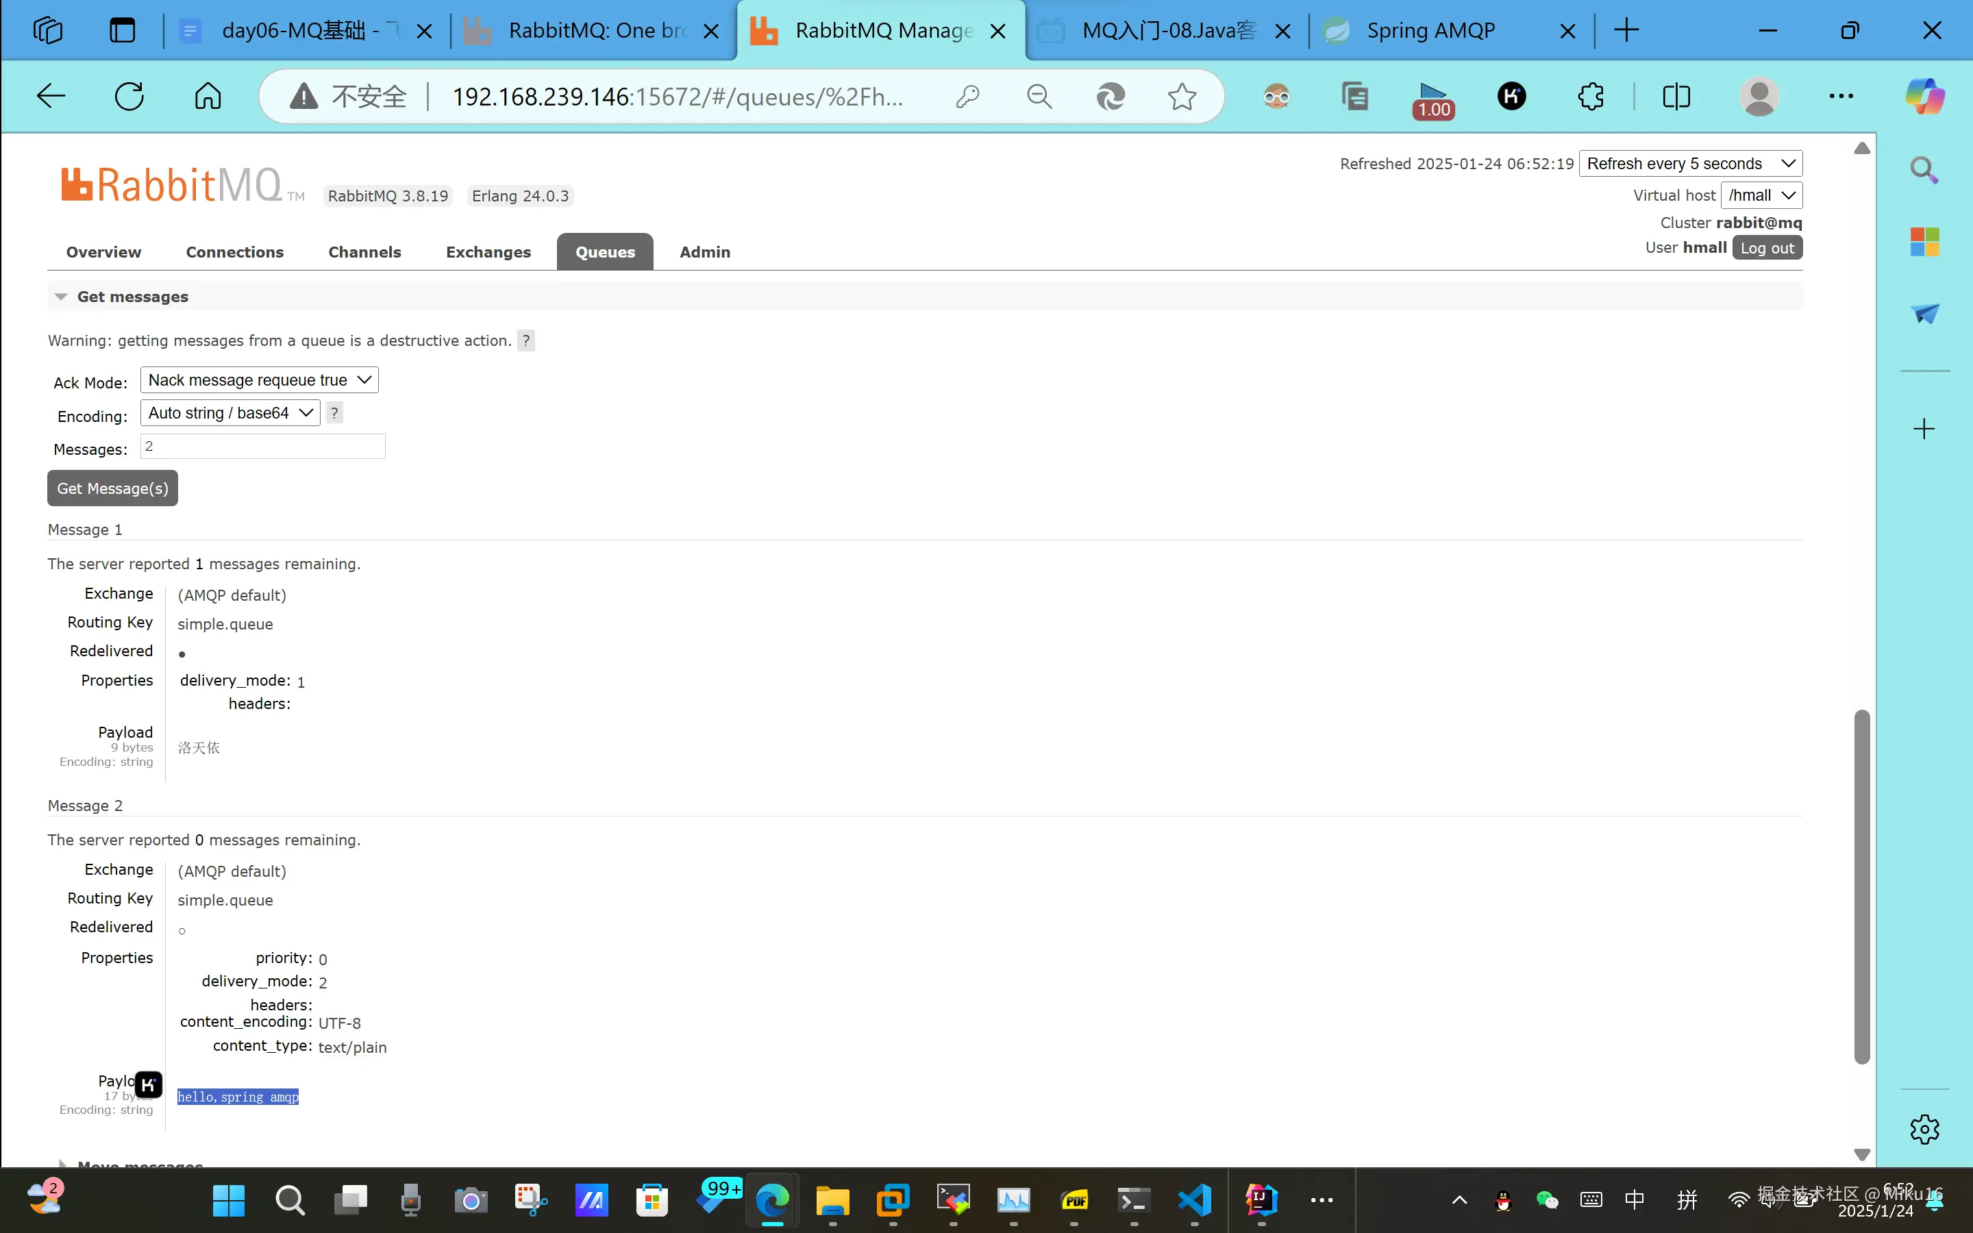
Task: Open the Overview tab
Action: 103,252
